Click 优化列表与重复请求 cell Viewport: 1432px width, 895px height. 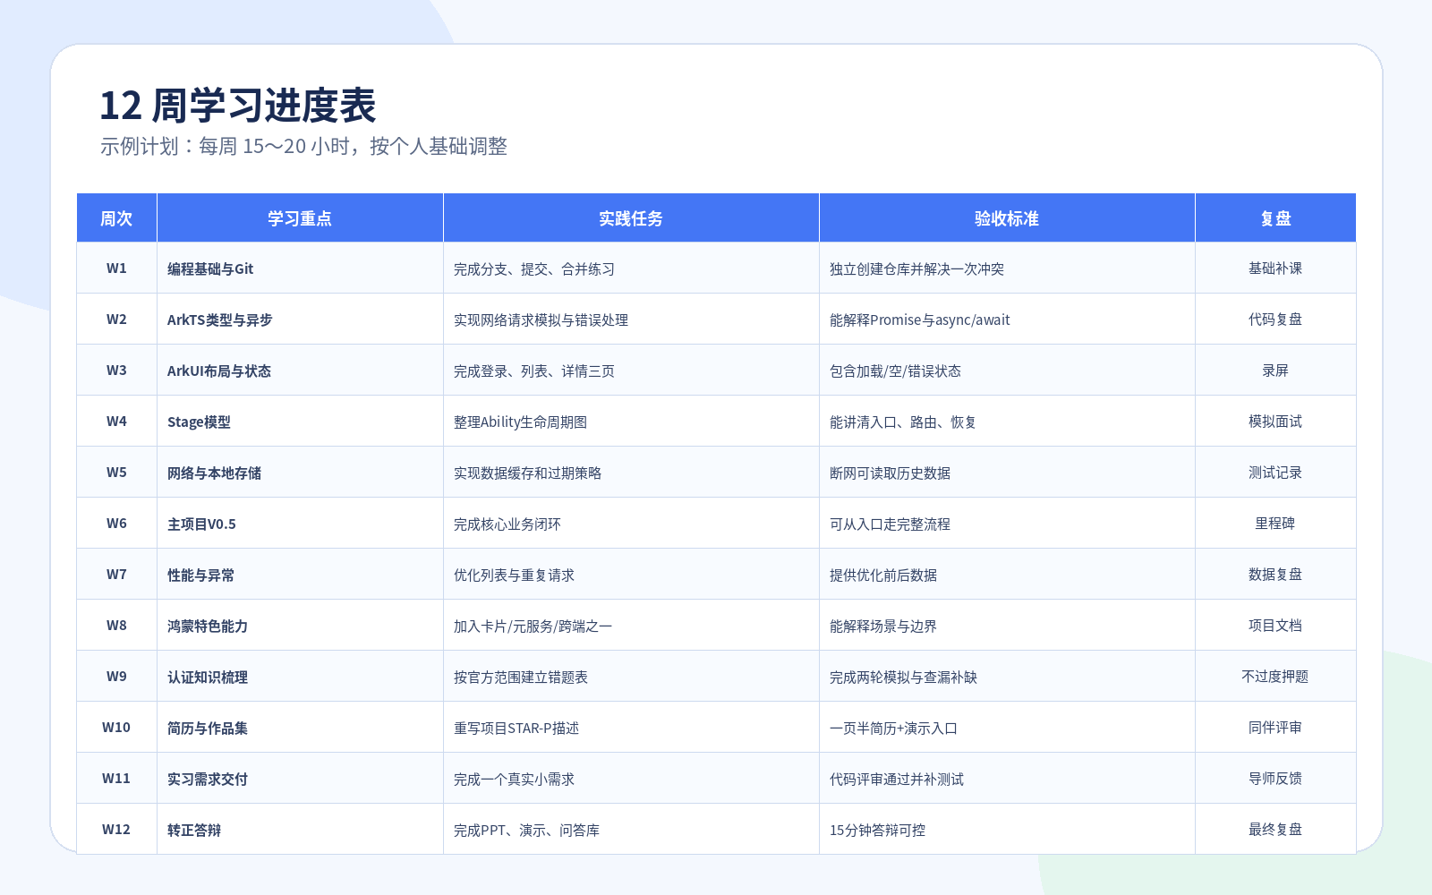click(x=631, y=574)
